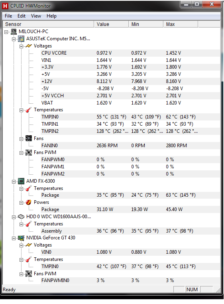The width and height of the screenshot is (224, 304).
Task: Click the Value column header
Action: [x=112, y=24]
